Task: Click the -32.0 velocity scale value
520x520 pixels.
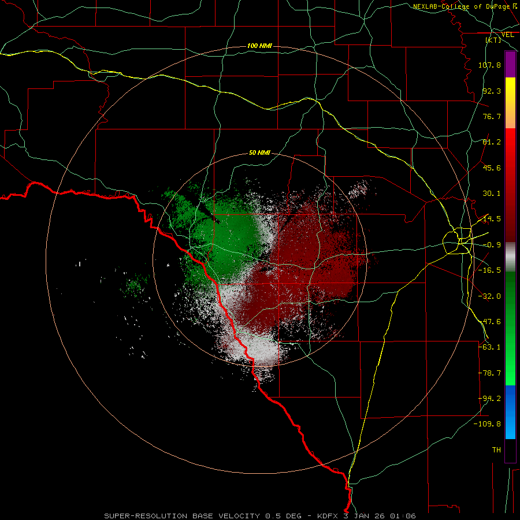Action: [x=489, y=296]
